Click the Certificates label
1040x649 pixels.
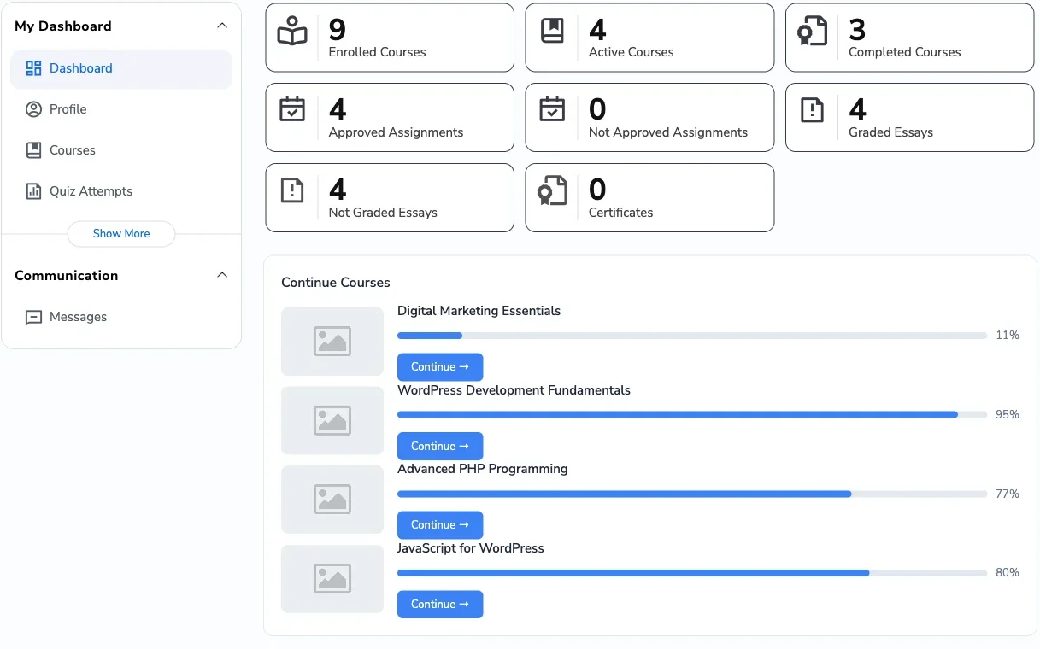click(620, 213)
